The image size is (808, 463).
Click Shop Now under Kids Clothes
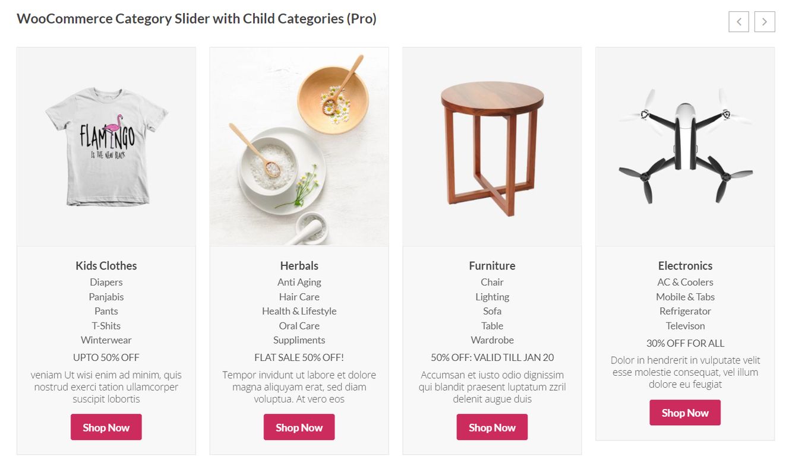tap(106, 427)
